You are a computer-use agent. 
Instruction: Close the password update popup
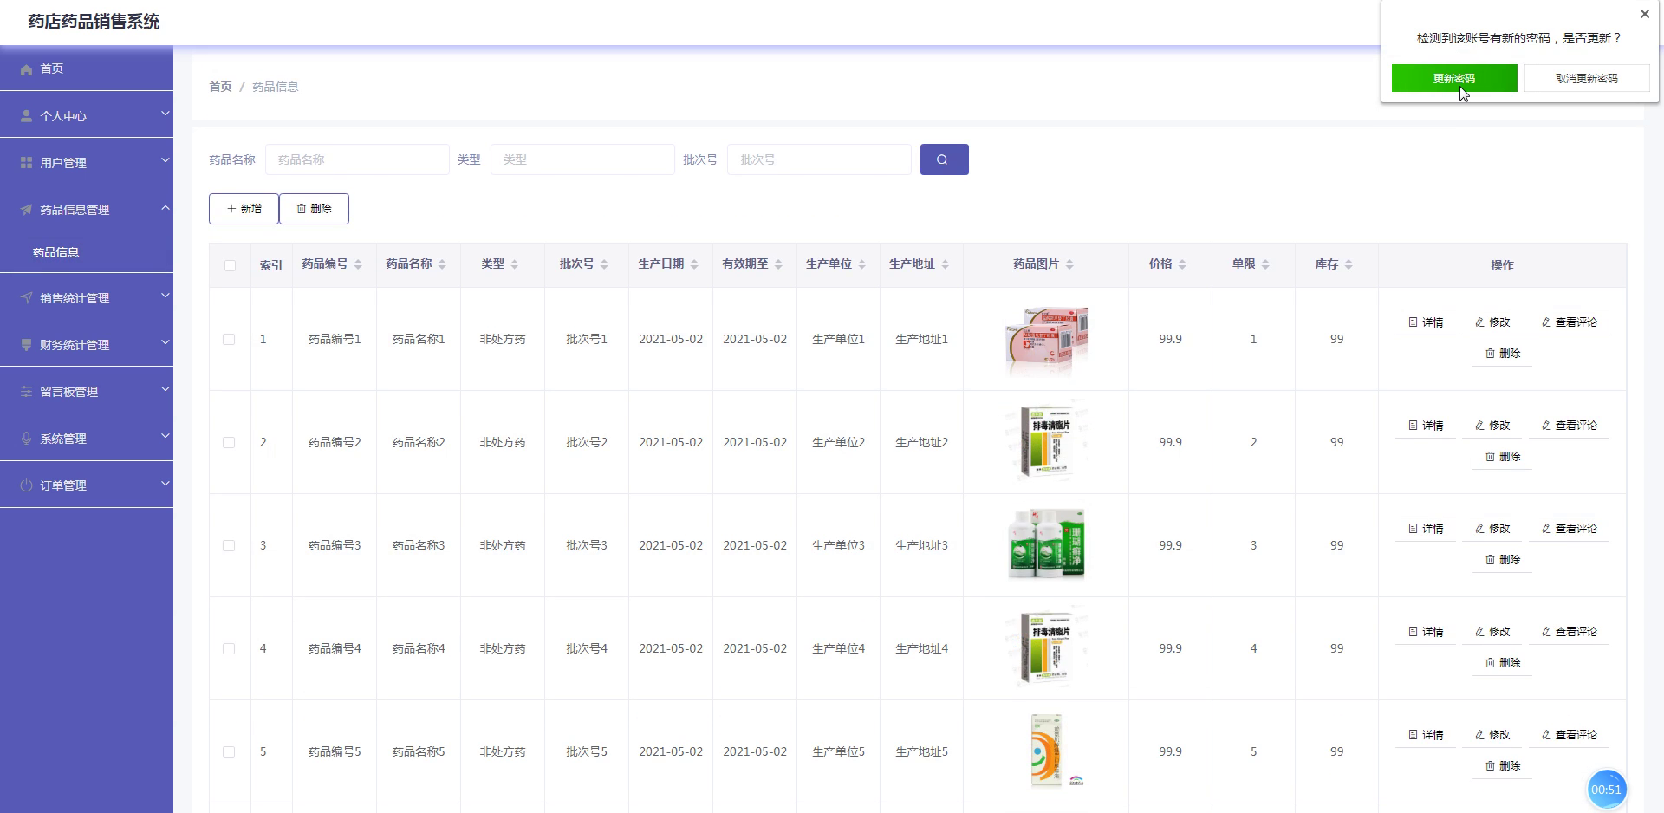click(x=1644, y=14)
